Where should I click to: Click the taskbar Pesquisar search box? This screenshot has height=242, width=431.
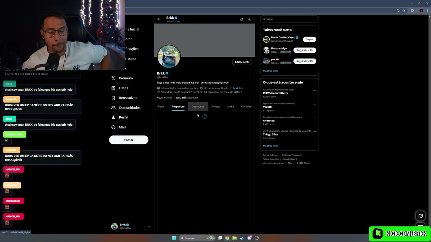[x=197, y=238]
